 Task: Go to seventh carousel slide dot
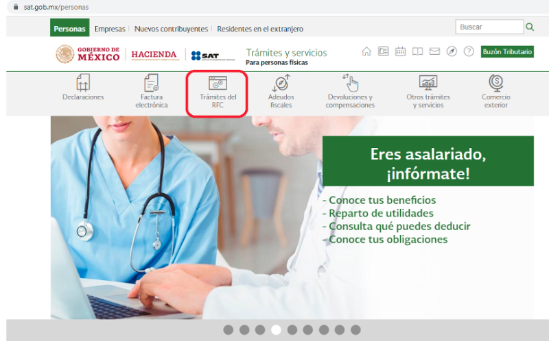pos(324,330)
